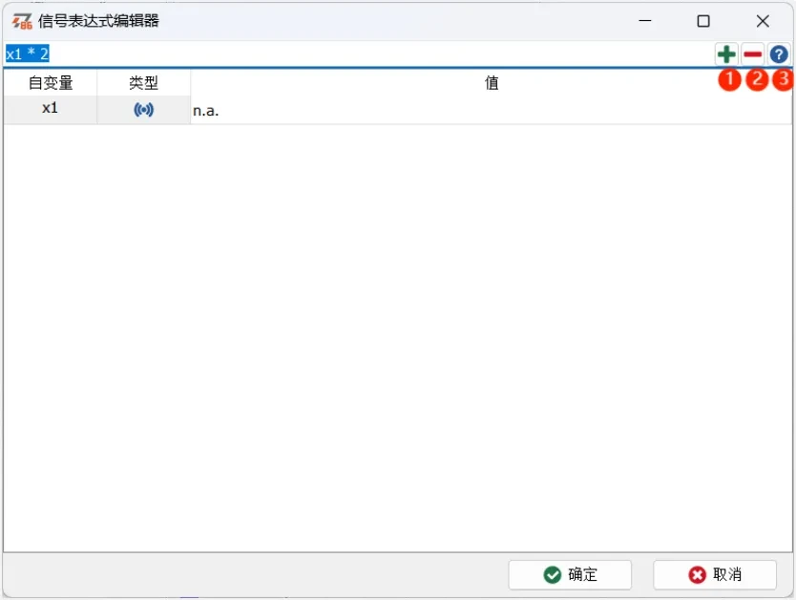Click the 信号表达式编辑器 window title text
Screen dimensions: 796x600
click(x=98, y=21)
